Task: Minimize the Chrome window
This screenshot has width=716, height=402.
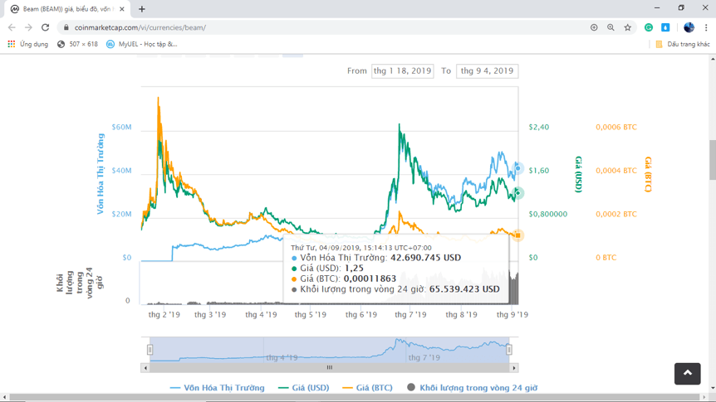Action: (x=657, y=7)
